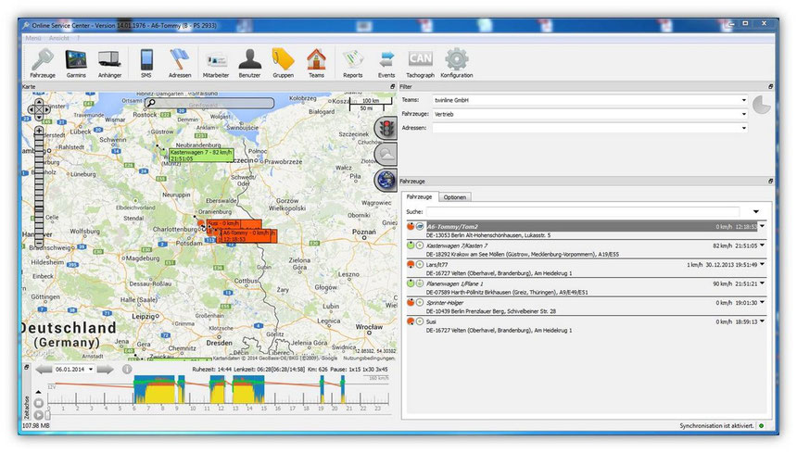This screenshot has width=797, height=453.
Task: Click the timeline playback position slider handle
Action: (x=48, y=415)
